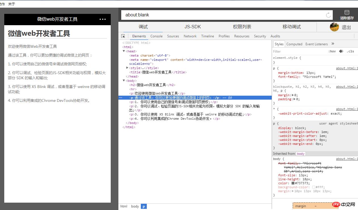Select the "p" breadcrumb badge at DevTools bottom
The height and width of the screenshot is (210, 358).
click(x=144, y=206)
